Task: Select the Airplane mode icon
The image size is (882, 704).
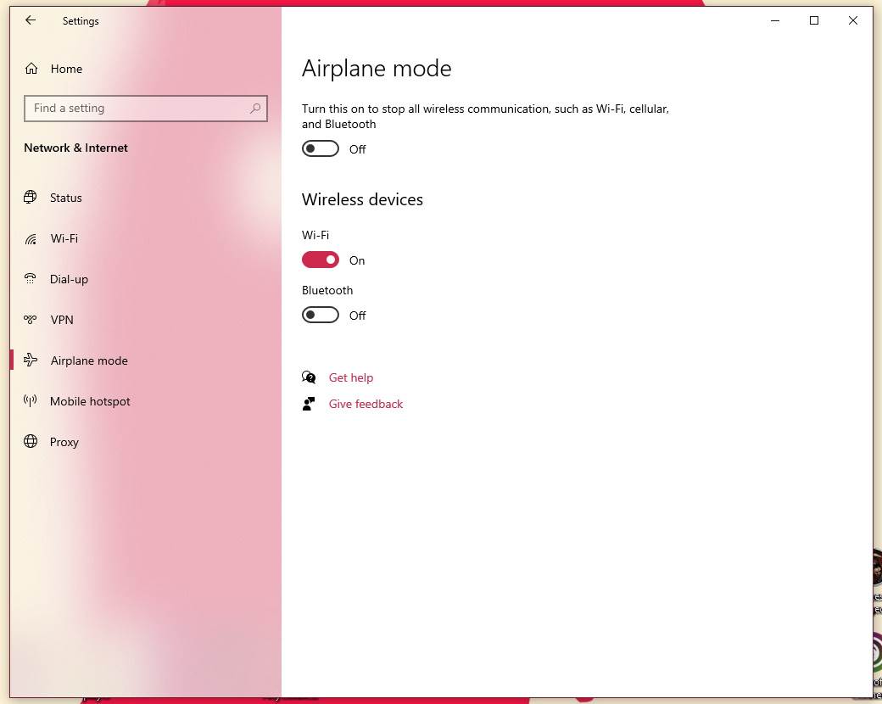Action: pyautogui.click(x=31, y=360)
